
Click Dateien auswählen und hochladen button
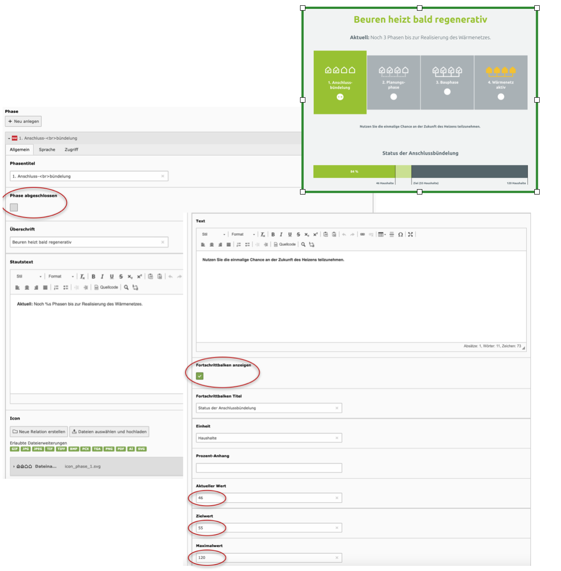point(109,432)
